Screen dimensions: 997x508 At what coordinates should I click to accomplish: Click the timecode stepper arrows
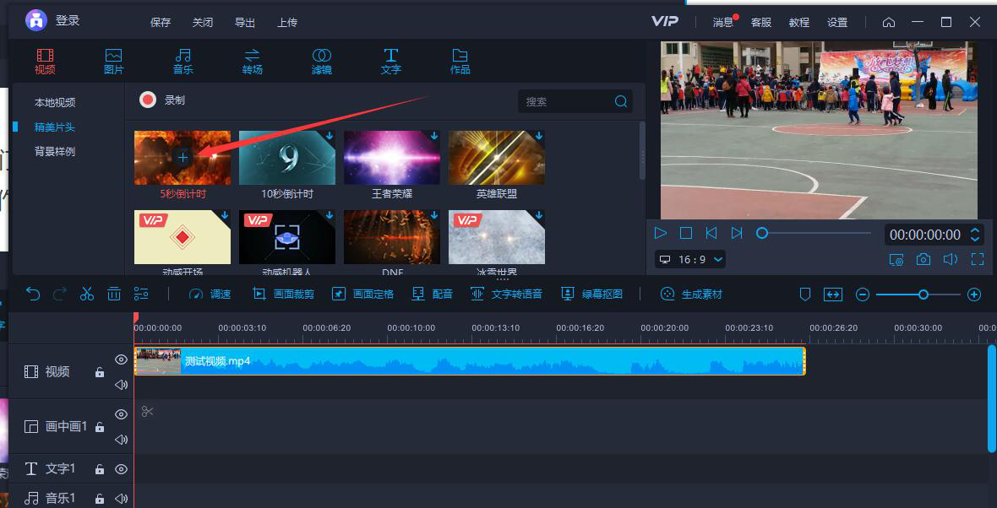(975, 235)
